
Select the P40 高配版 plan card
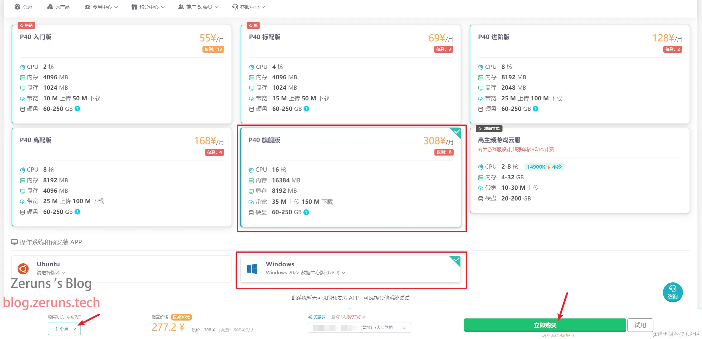[122, 177]
